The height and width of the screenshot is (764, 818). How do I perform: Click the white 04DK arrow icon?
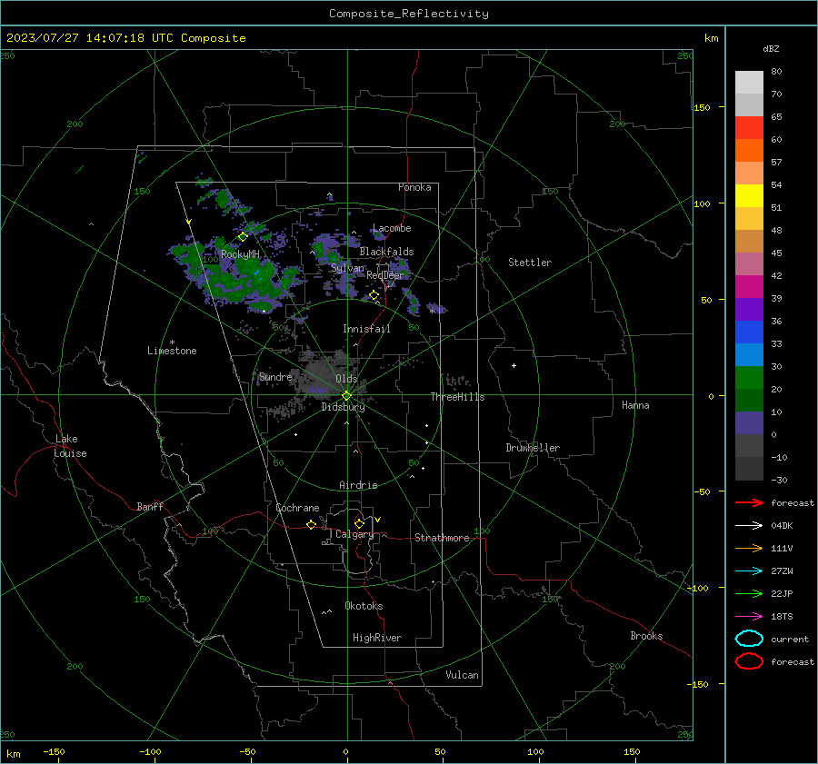coord(749,525)
